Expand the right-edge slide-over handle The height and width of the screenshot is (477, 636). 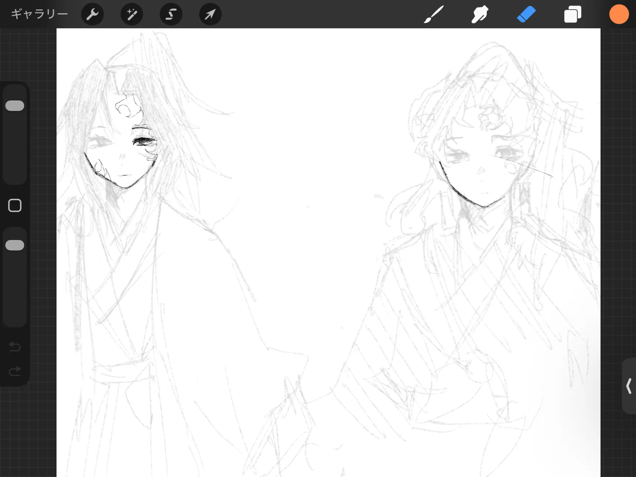pyautogui.click(x=629, y=386)
